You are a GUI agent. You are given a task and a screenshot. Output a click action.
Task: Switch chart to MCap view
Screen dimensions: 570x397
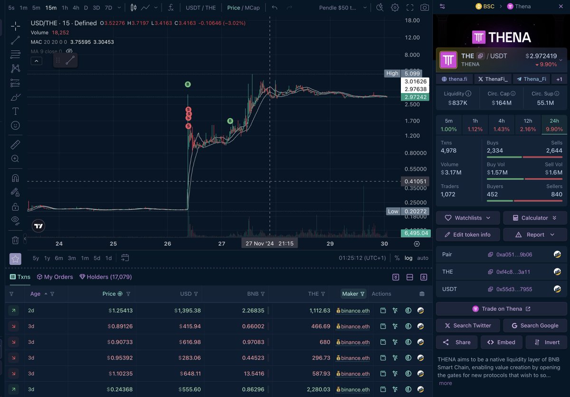click(x=252, y=8)
